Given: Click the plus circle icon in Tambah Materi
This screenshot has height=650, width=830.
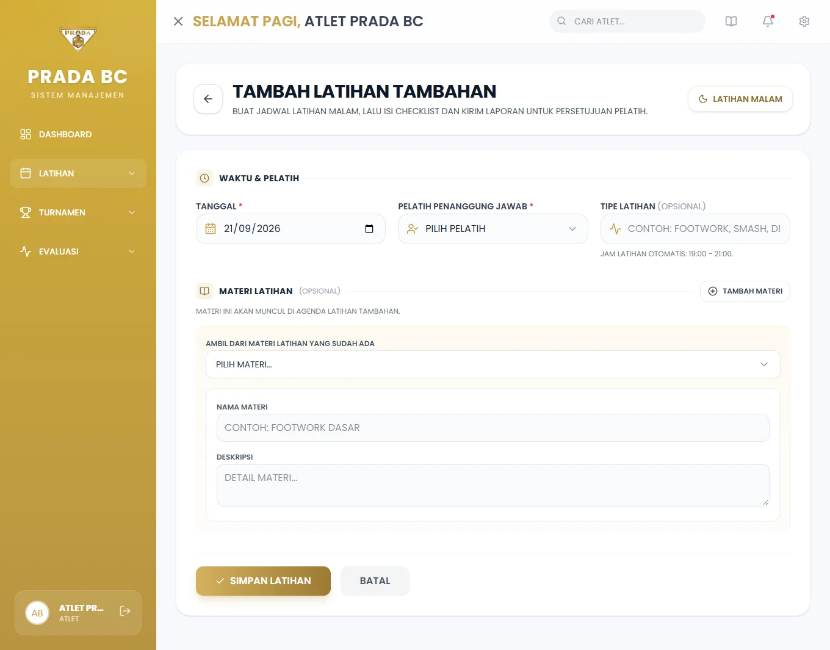Looking at the screenshot, I should (x=713, y=291).
